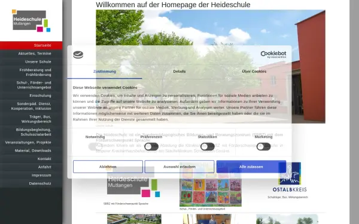The image size is (359, 224).
Task: Open the Einschulung menu item
Action: [31, 96]
